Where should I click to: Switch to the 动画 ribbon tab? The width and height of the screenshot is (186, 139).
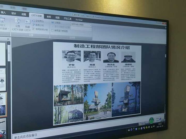[x=23, y=14]
